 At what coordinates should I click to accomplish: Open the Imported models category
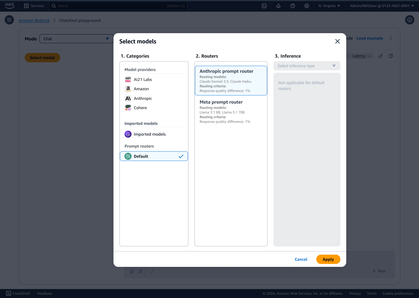coord(150,134)
